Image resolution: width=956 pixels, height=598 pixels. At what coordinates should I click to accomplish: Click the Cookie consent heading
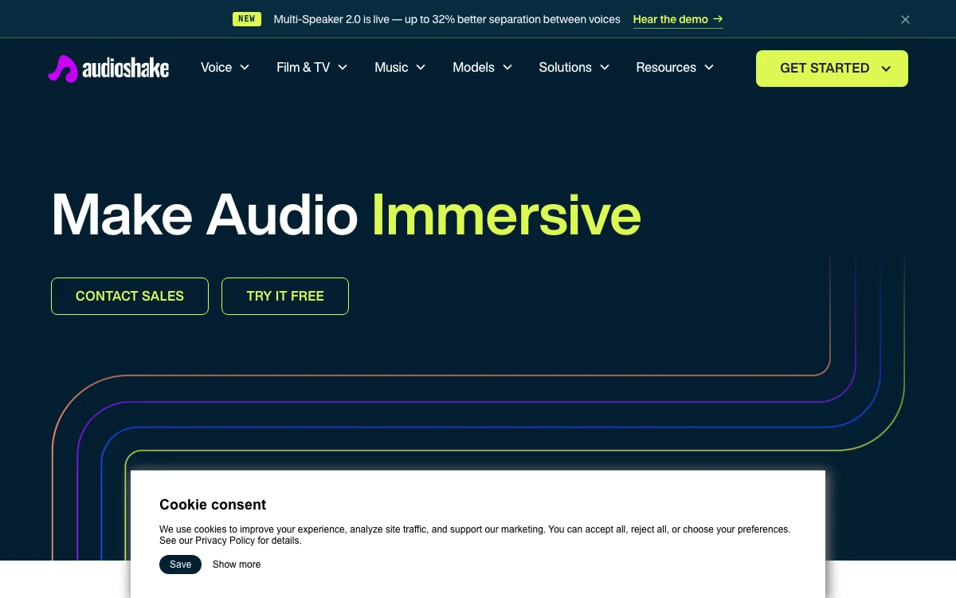pyautogui.click(x=213, y=505)
